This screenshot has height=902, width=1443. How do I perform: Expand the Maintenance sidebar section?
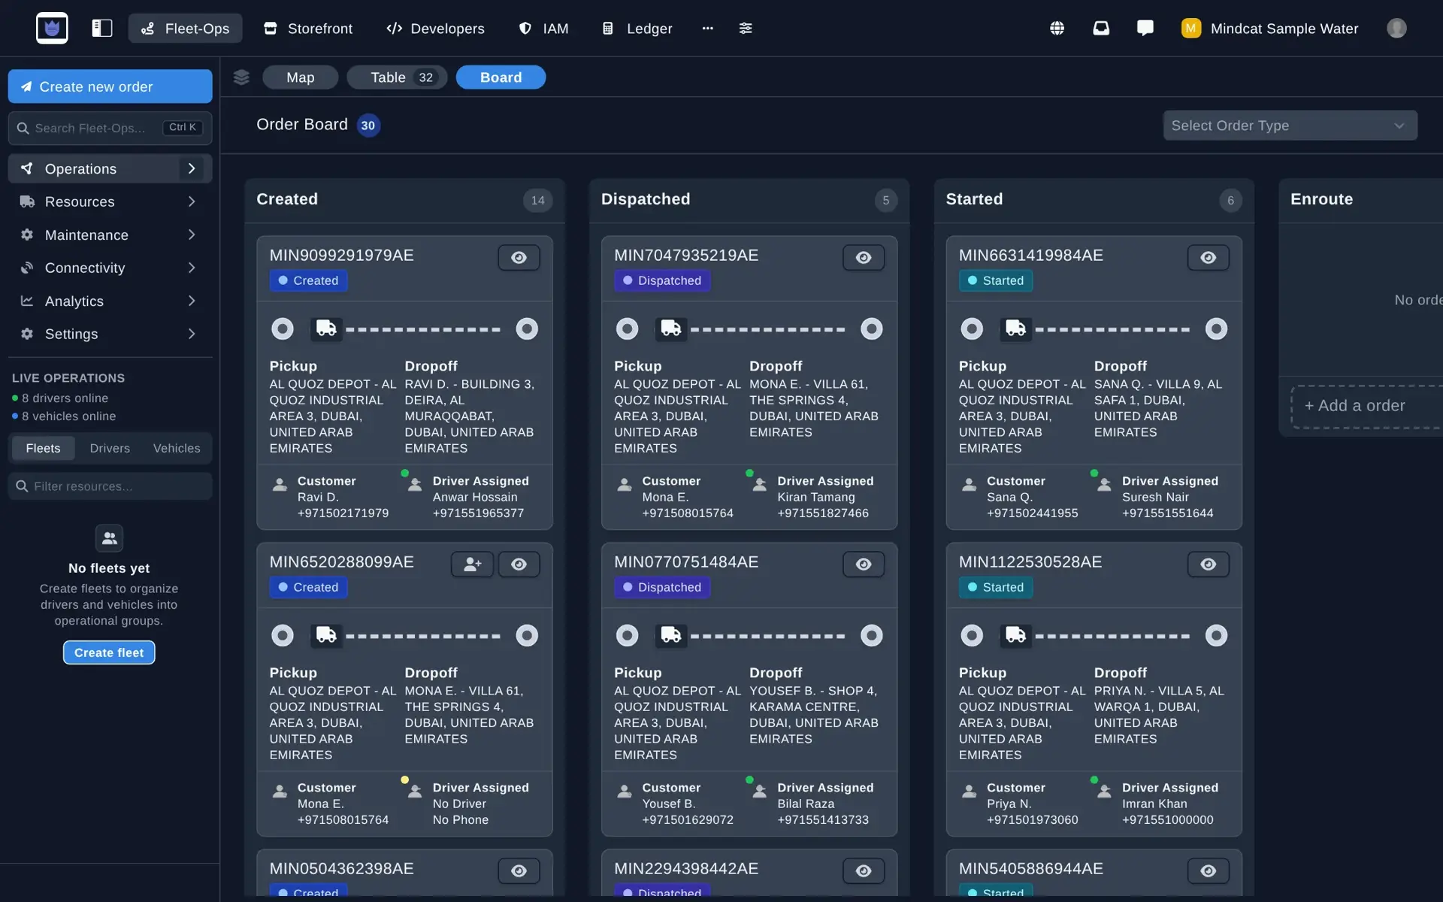pyautogui.click(x=110, y=235)
